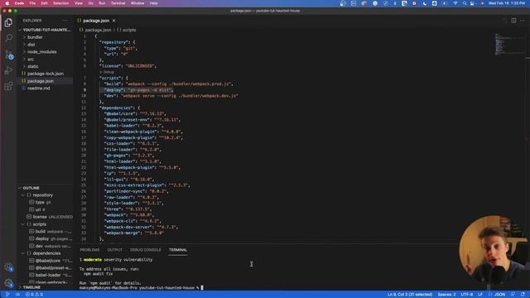Click errors and warnings count in status bar

(x=34, y=295)
